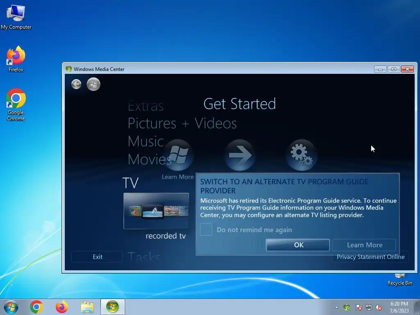This screenshot has height=315, width=420.
Task: Open the taskbar clock showing 6:20 PM
Action: pos(399,307)
